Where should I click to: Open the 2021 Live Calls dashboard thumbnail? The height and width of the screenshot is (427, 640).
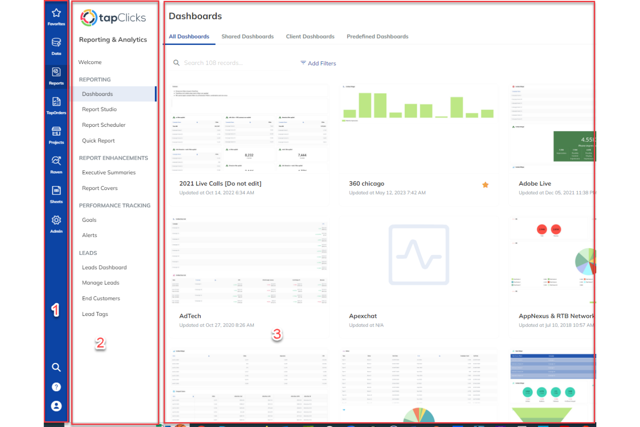tap(250, 128)
